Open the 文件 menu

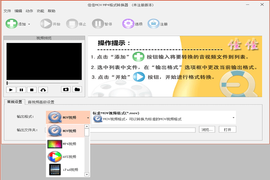point(7,11)
